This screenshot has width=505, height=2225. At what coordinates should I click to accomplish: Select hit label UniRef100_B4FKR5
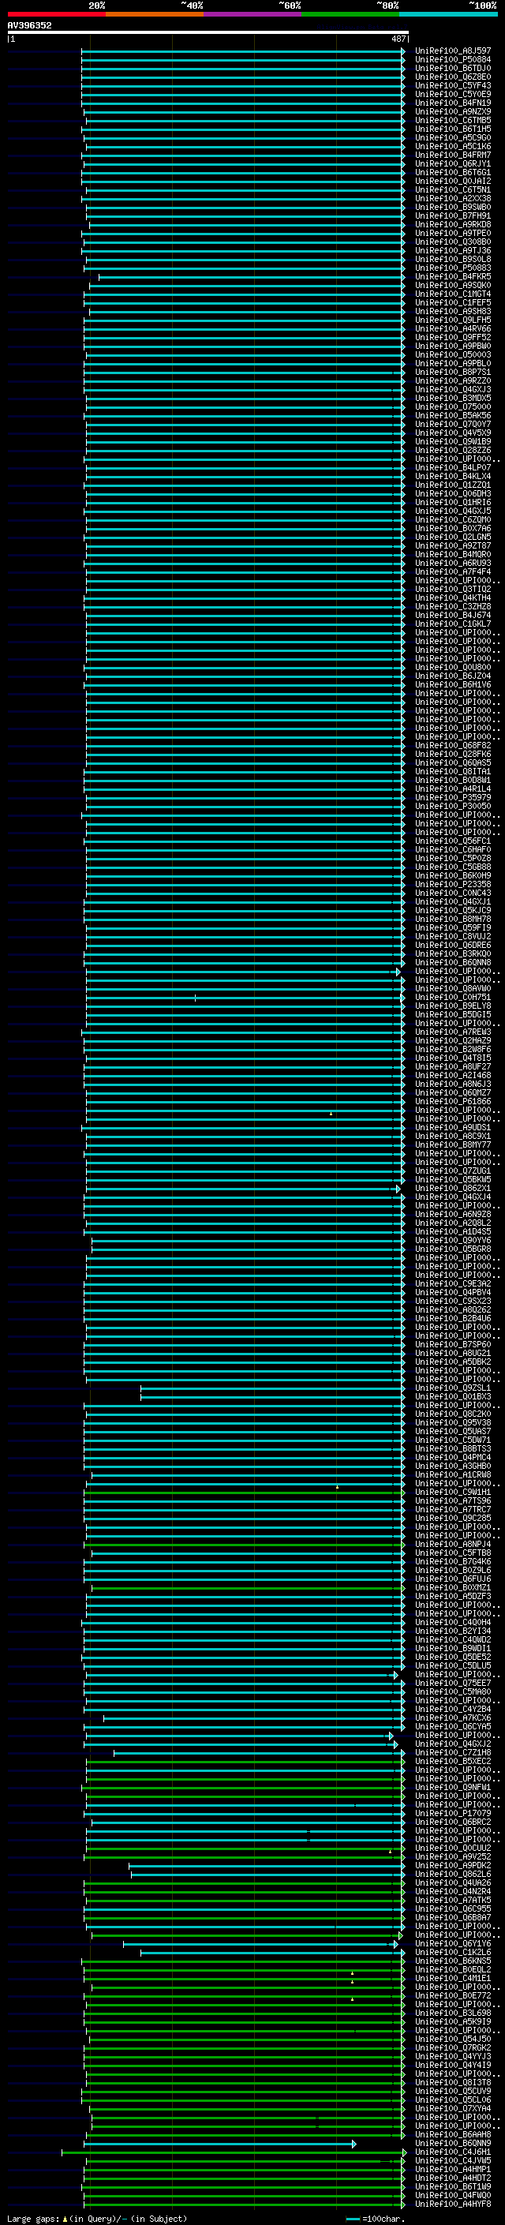tap(452, 276)
